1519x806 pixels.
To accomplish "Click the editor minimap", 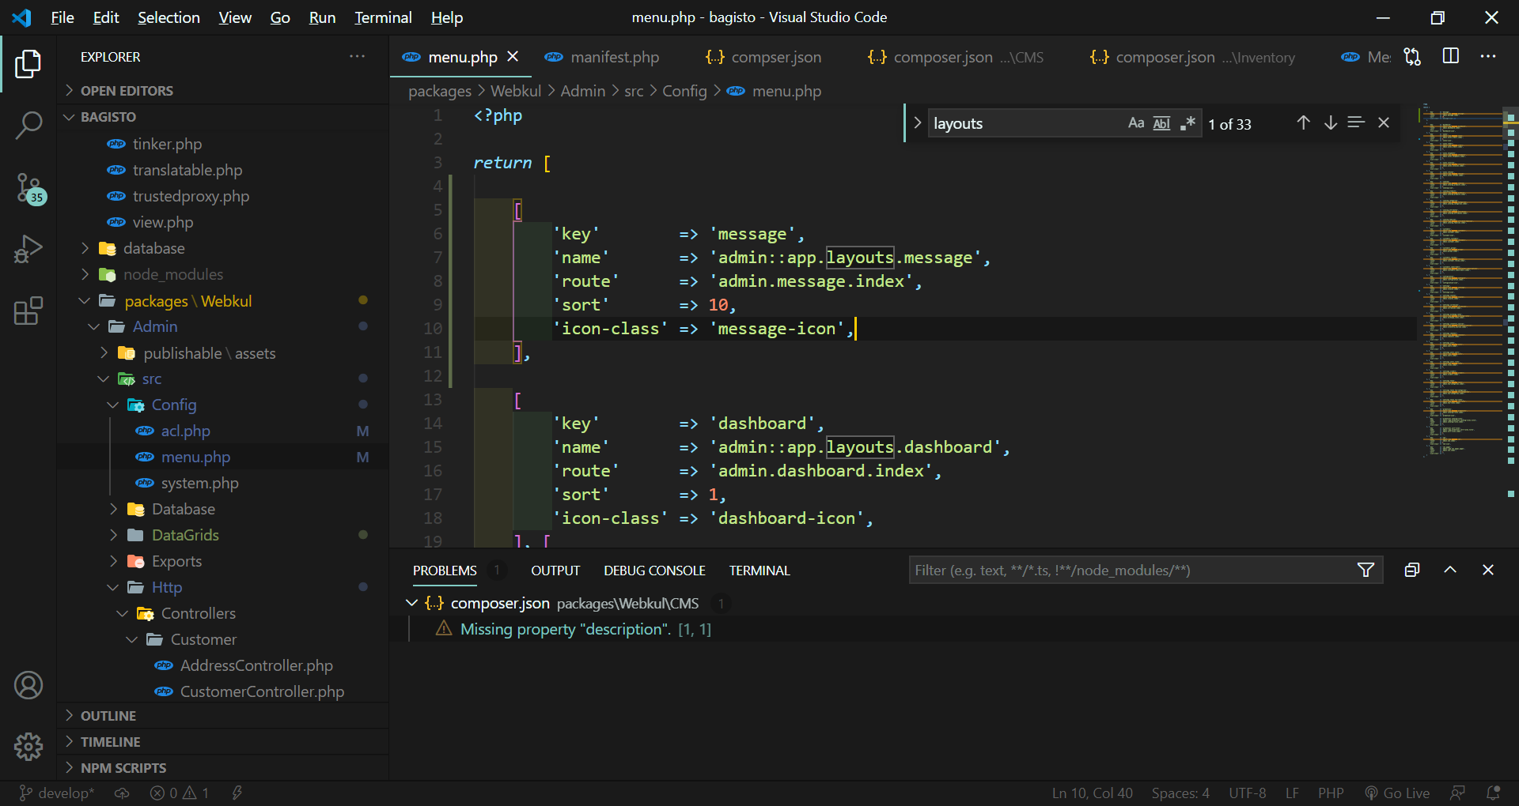I will (1462, 281).
